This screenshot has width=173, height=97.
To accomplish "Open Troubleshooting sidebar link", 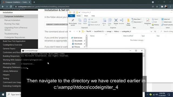I will coord(11,34).
